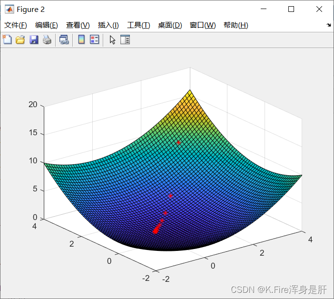Image resolution: width=334 pixels, height=299 pixels.
Task: Open the Property Inspector icon
Action: click(125, 40)
